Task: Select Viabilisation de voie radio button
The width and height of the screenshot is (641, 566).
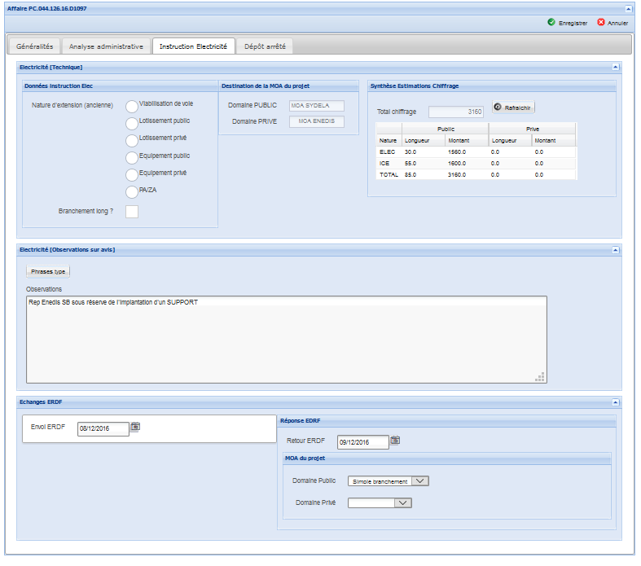Action: (x=132, y=107)
